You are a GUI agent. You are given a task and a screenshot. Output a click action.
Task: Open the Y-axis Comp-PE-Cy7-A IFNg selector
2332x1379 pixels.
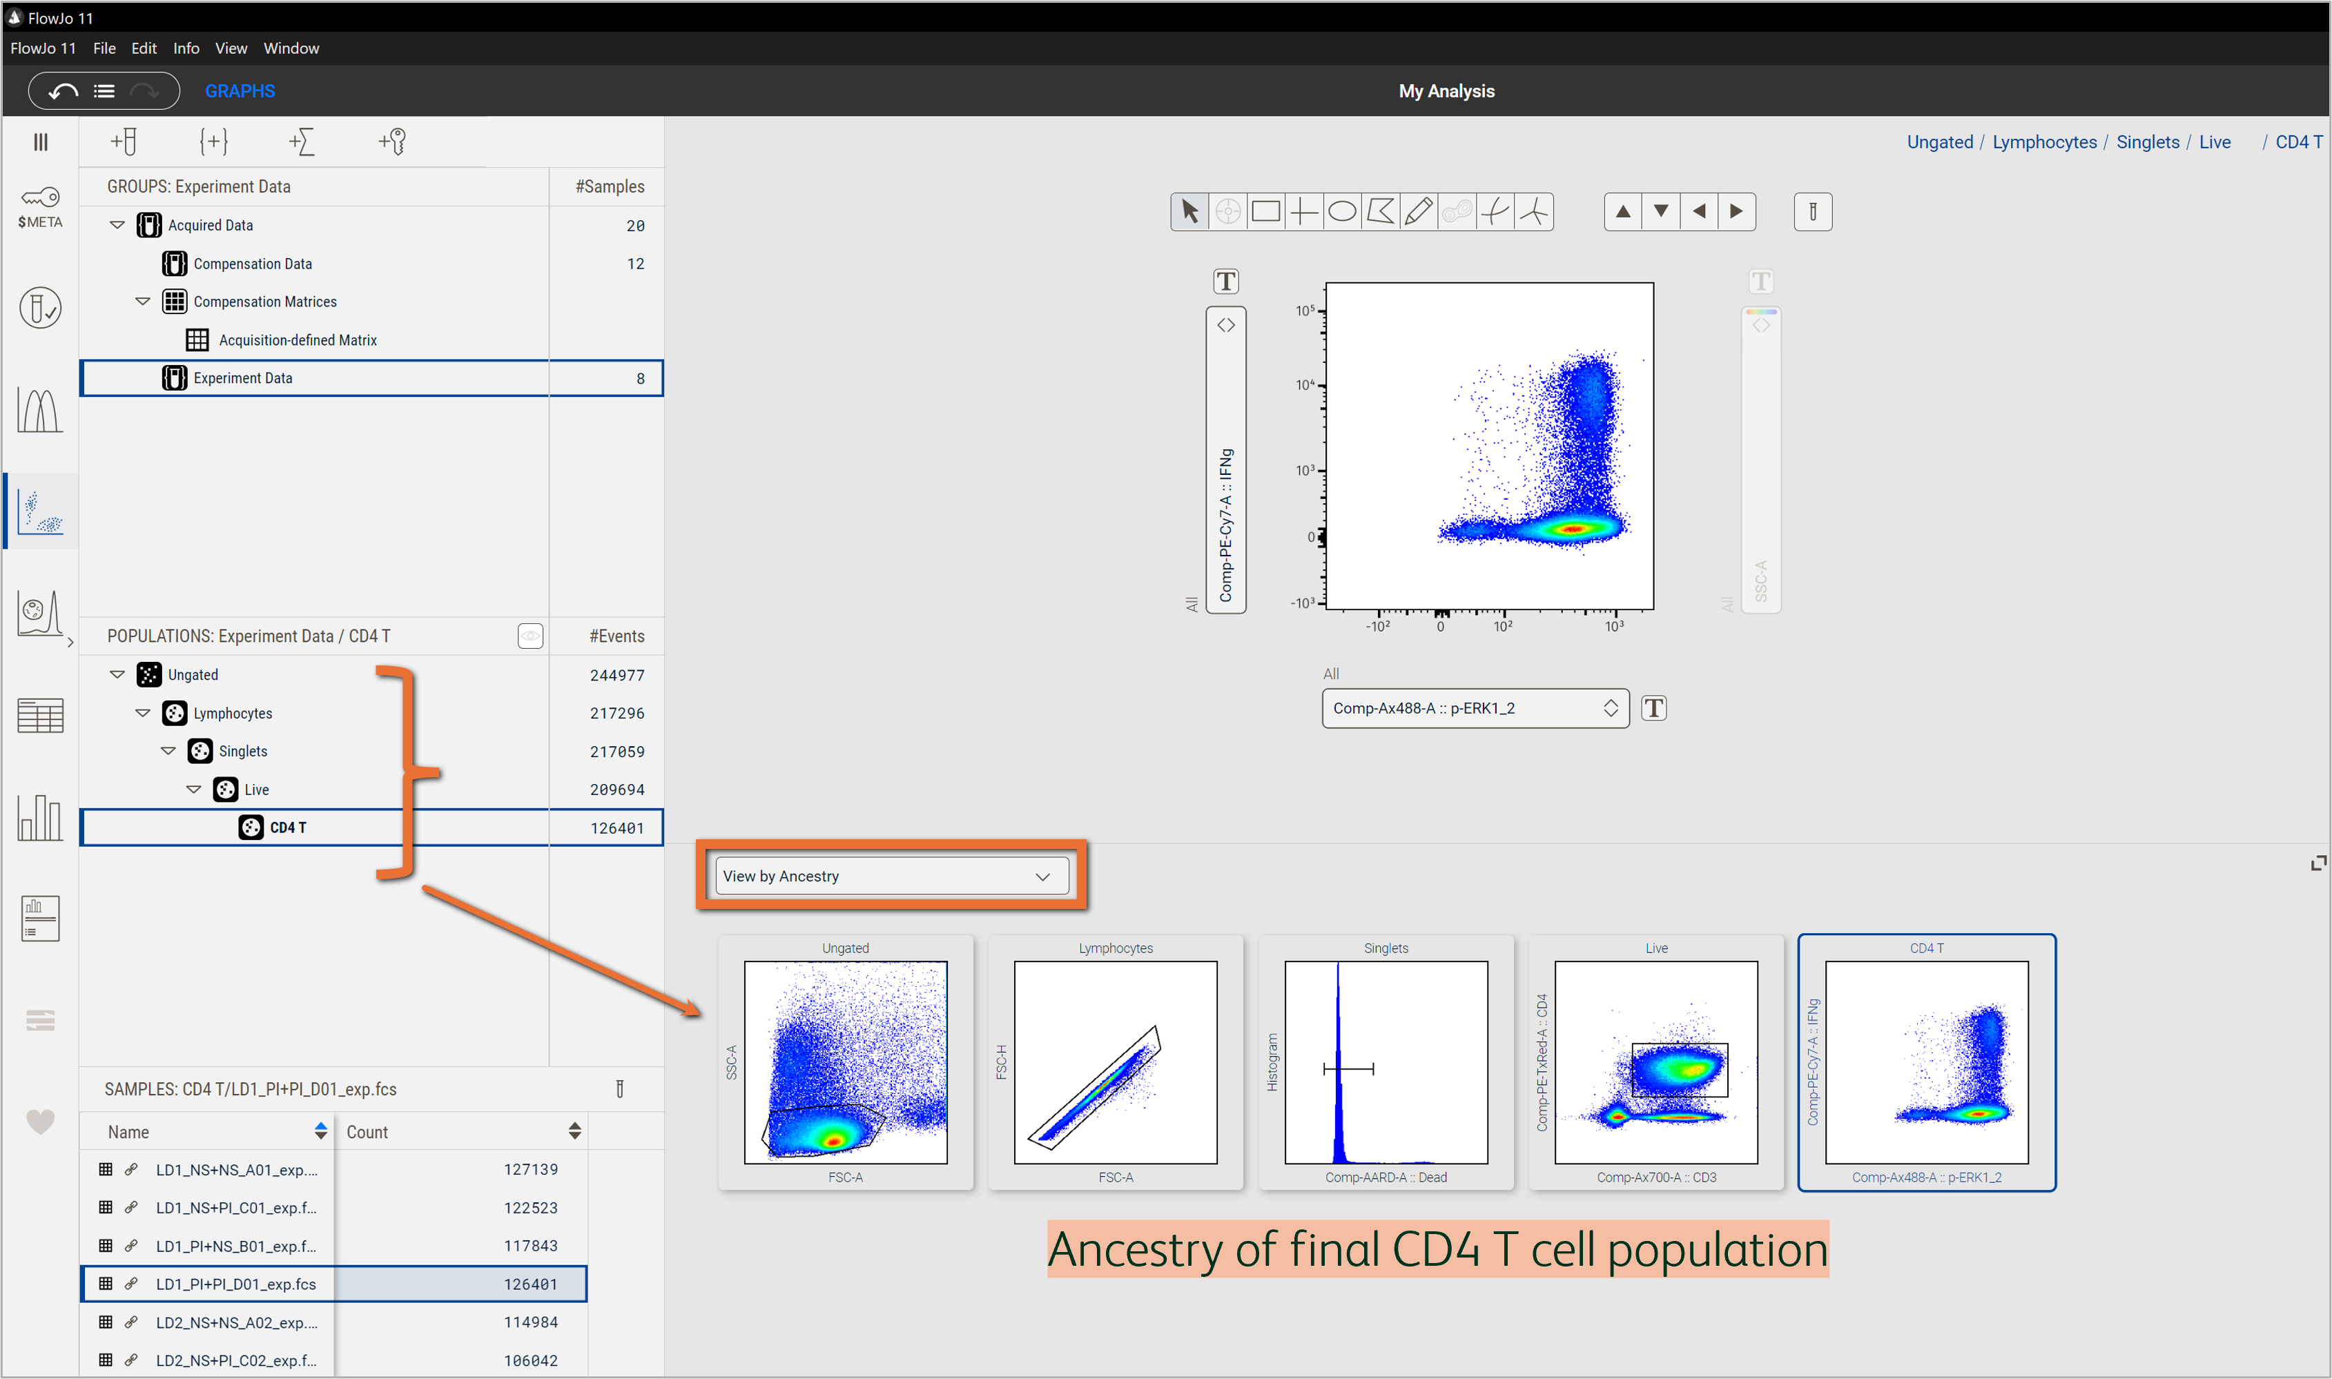pos(1226,460)
